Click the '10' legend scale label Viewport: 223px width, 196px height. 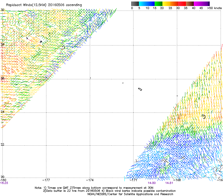[147, 8]
